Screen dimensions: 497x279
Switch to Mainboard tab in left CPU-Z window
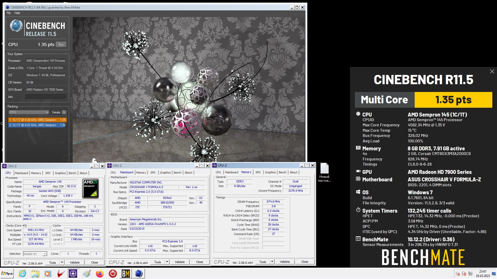[21, 173]
